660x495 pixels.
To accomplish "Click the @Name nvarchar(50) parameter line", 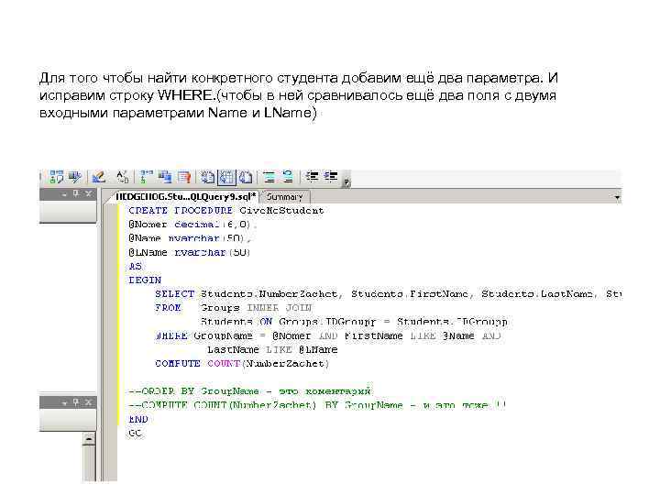I will click(190, 238).
